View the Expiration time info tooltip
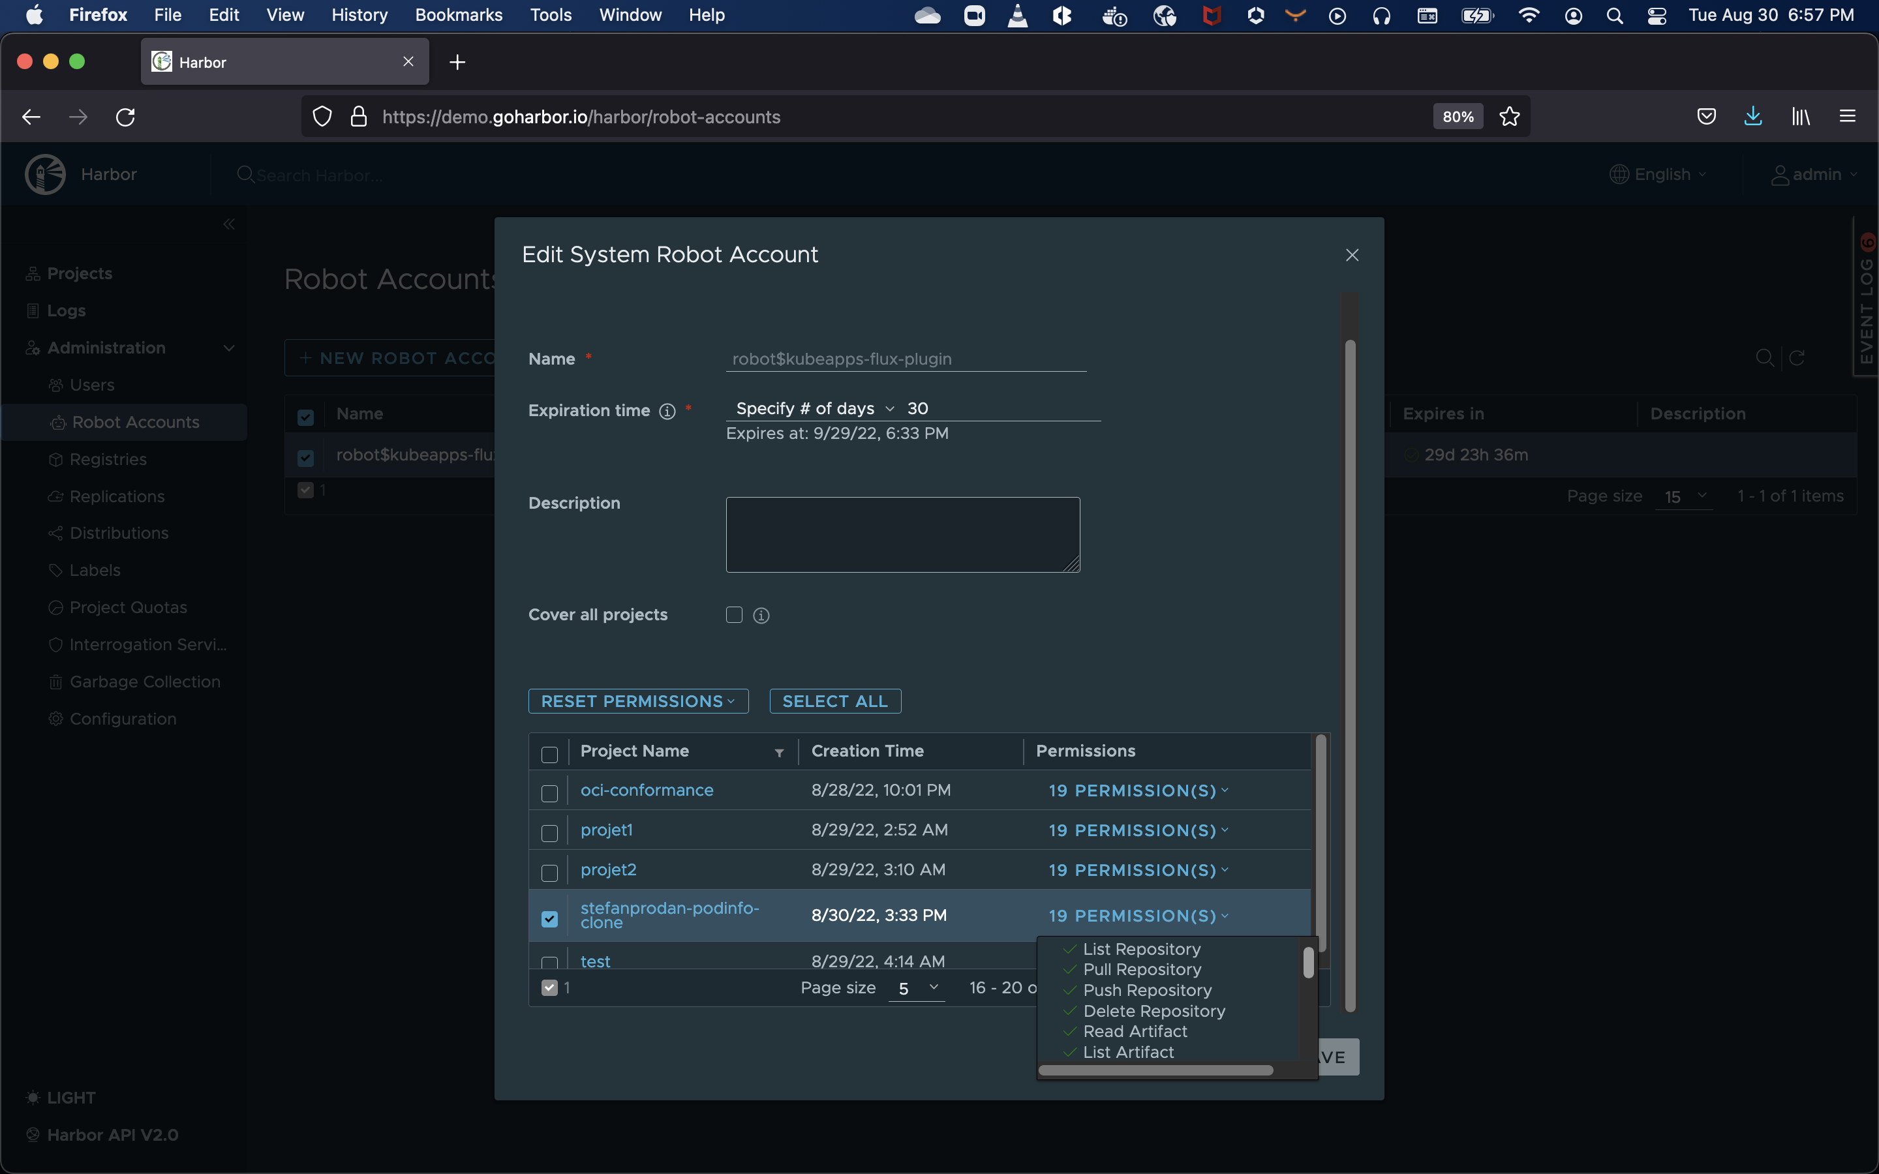Image resolution: width=1879 pixels, height=1174 pixels. coord(667,412)
